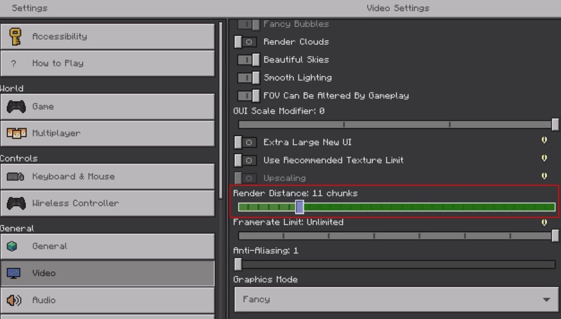Click the "Anti-Aliasing: 1" label

tap(266, 251)
